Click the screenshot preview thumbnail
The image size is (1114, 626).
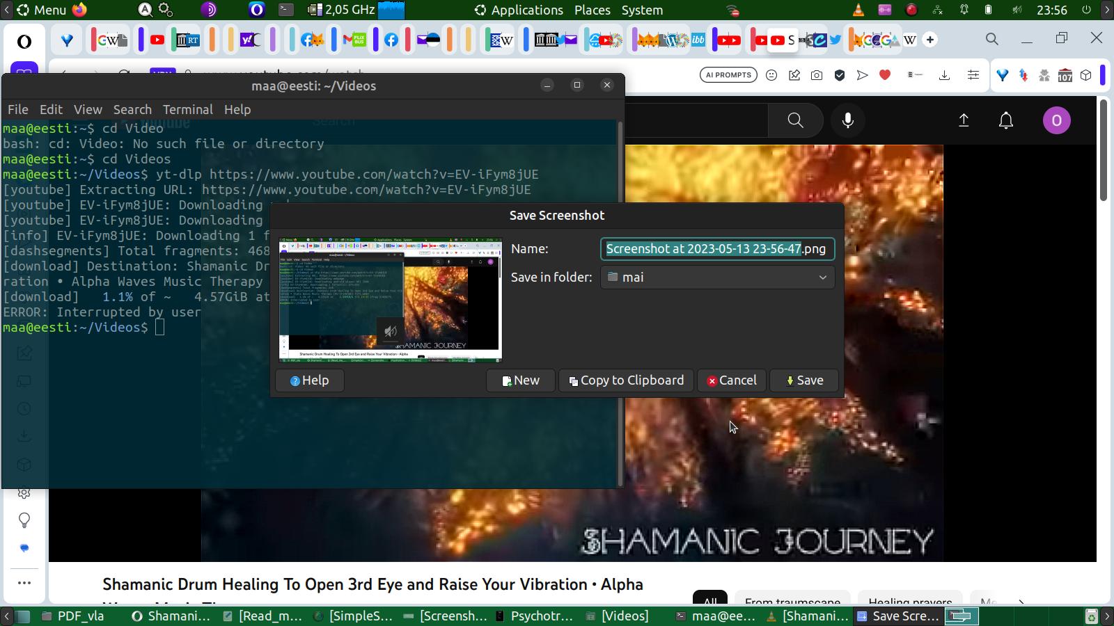[390, 300]
